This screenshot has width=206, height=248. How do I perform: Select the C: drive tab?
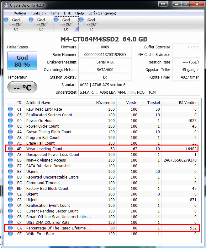click(x=16, y=24)
